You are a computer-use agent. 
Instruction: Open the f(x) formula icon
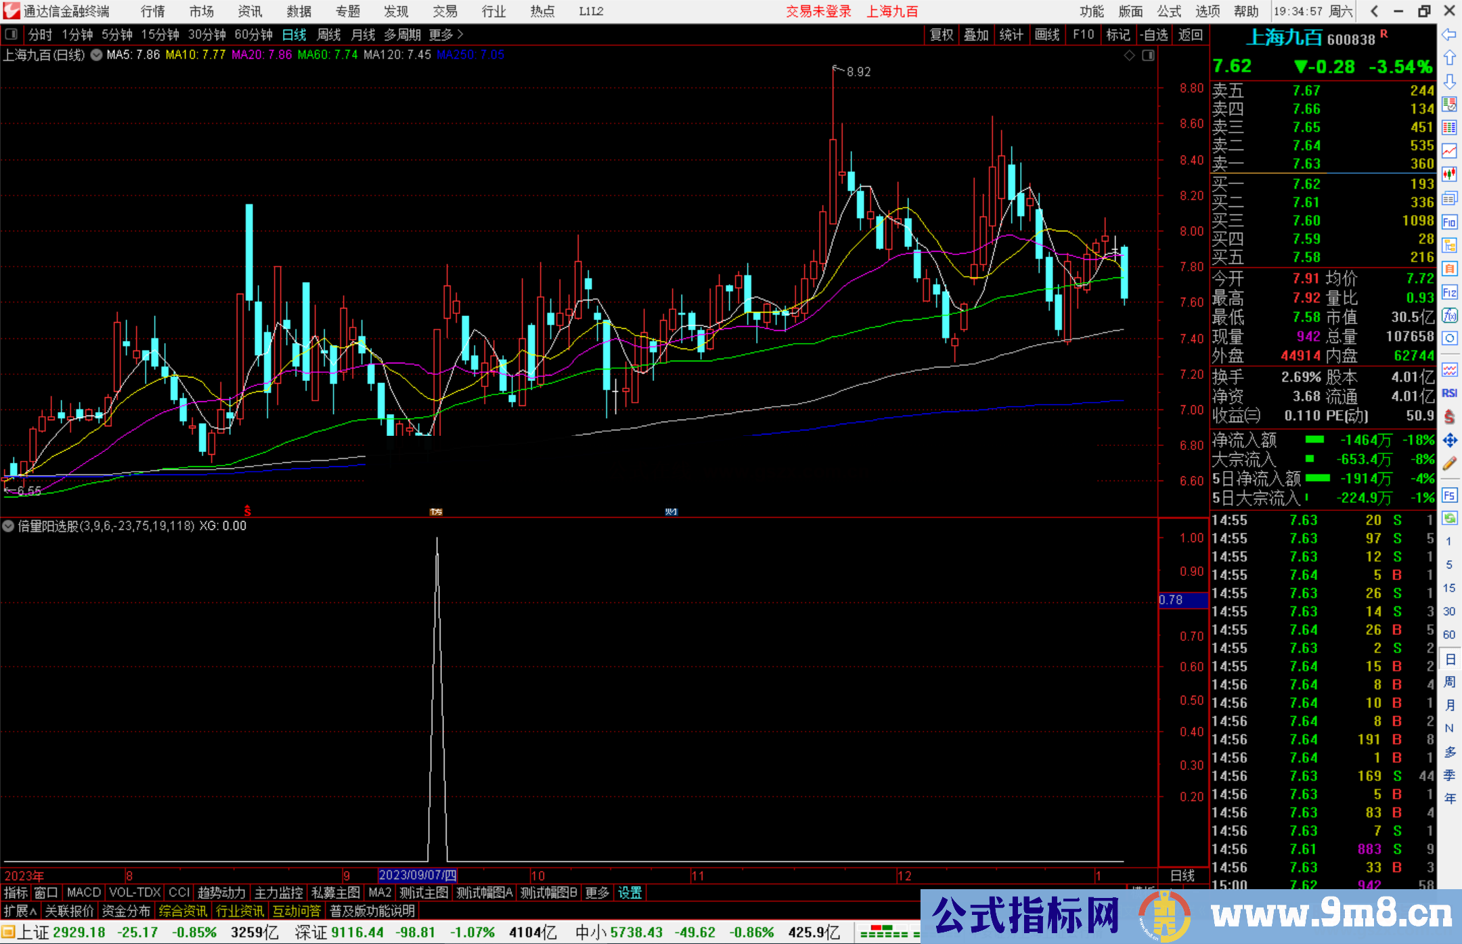1449,316
